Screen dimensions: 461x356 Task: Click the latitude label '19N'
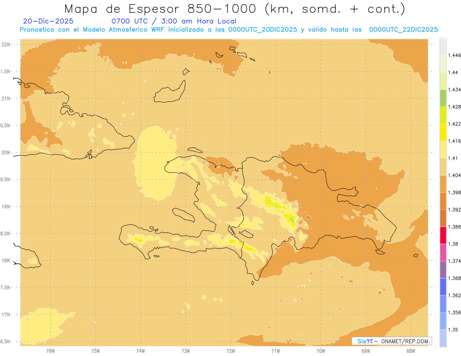tap(7, 206)
